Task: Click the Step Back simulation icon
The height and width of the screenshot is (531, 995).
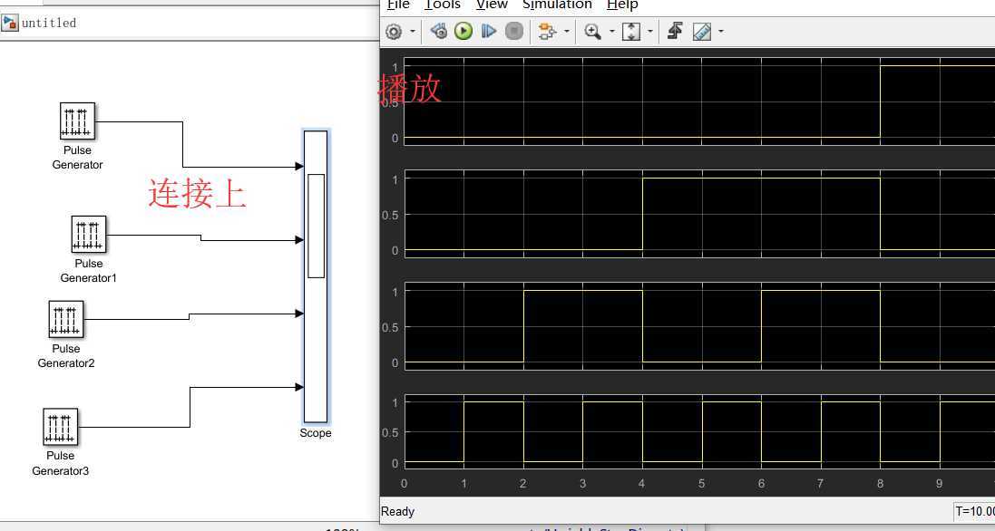Action: coord(438,31)
